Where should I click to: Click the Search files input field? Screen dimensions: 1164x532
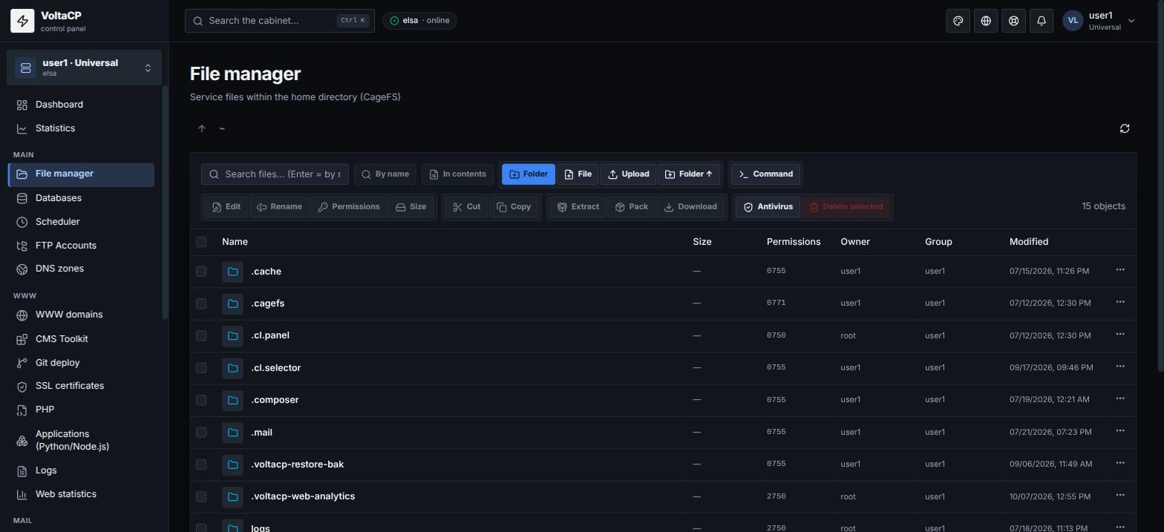coord(275,174)
